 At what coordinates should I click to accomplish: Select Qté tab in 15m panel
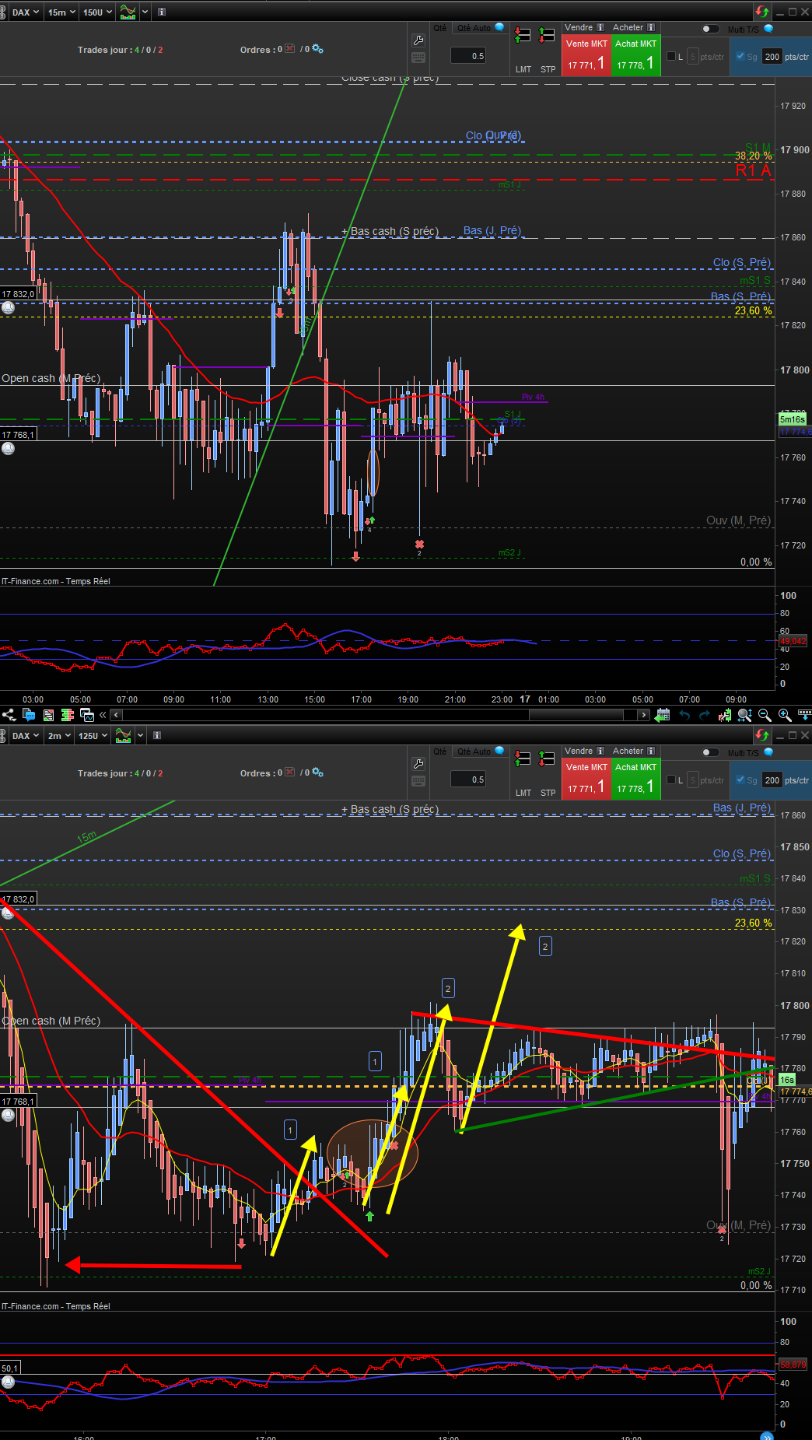click(x=440, y=28)
